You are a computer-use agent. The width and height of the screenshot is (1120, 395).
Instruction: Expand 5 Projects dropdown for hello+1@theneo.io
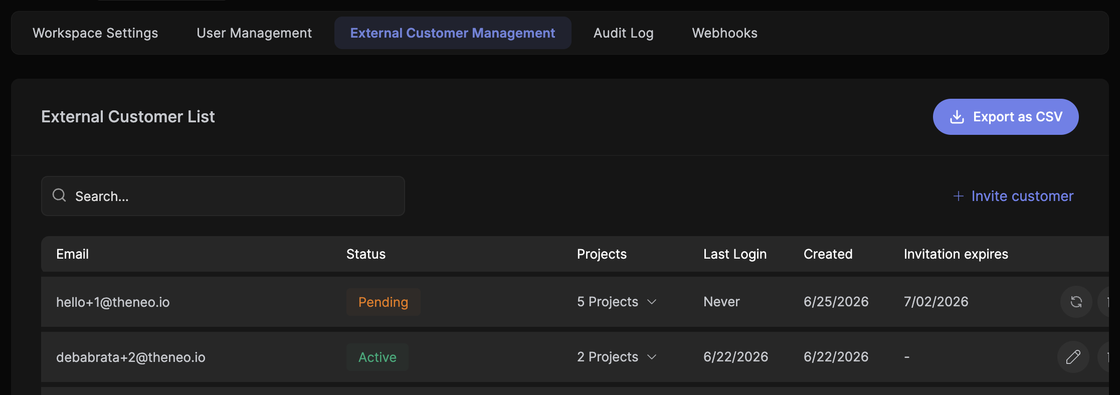(617, 302)
